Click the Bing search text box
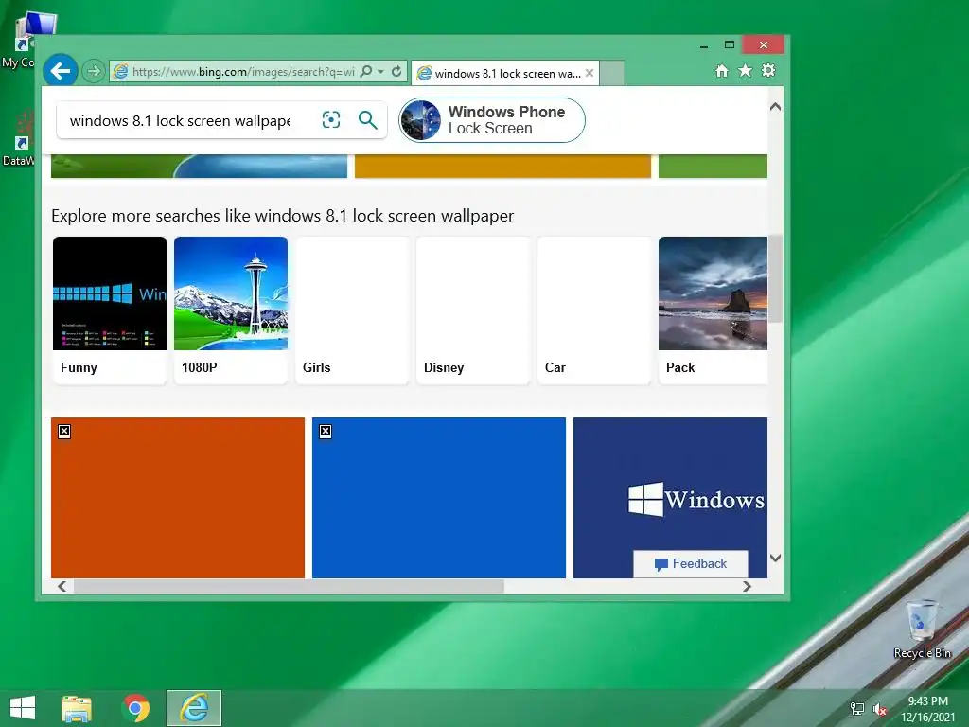Image resolution: width=969 pixels, height=727 pixels. click(179, 120)
